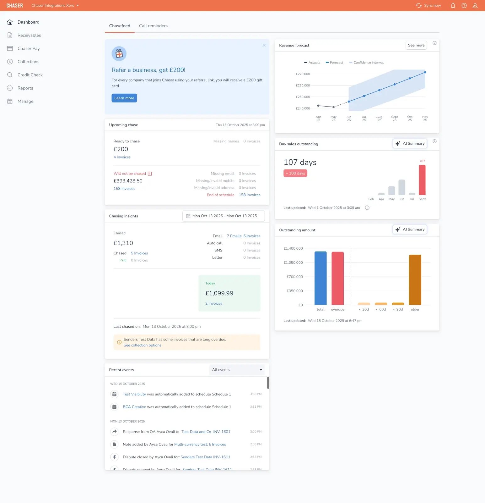The image size is (485, 503).
Task: Open the Chasing insights date range picker
Action: [x=223, y=216]
